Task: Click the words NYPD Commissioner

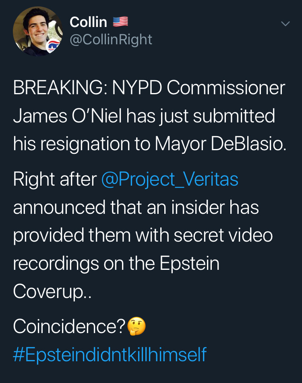Action: tap(199, 89)
